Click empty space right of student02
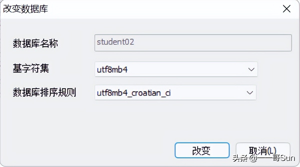The image size is (300, 167). [213, 43]
